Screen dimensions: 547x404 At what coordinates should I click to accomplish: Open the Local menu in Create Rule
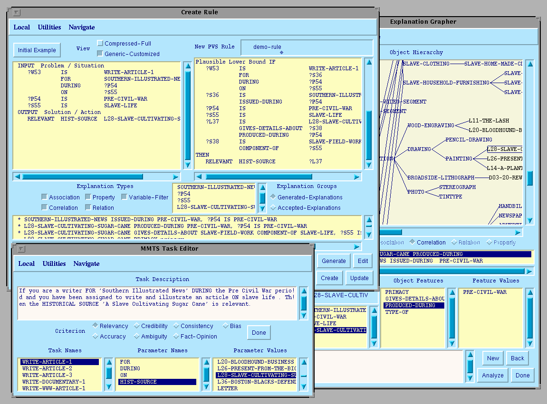click(21, 27)
